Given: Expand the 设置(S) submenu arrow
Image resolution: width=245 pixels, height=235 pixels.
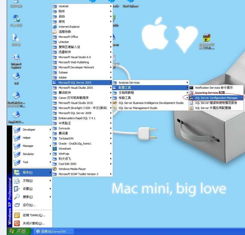Looking at the screenshot, I should tap(50, 189).
